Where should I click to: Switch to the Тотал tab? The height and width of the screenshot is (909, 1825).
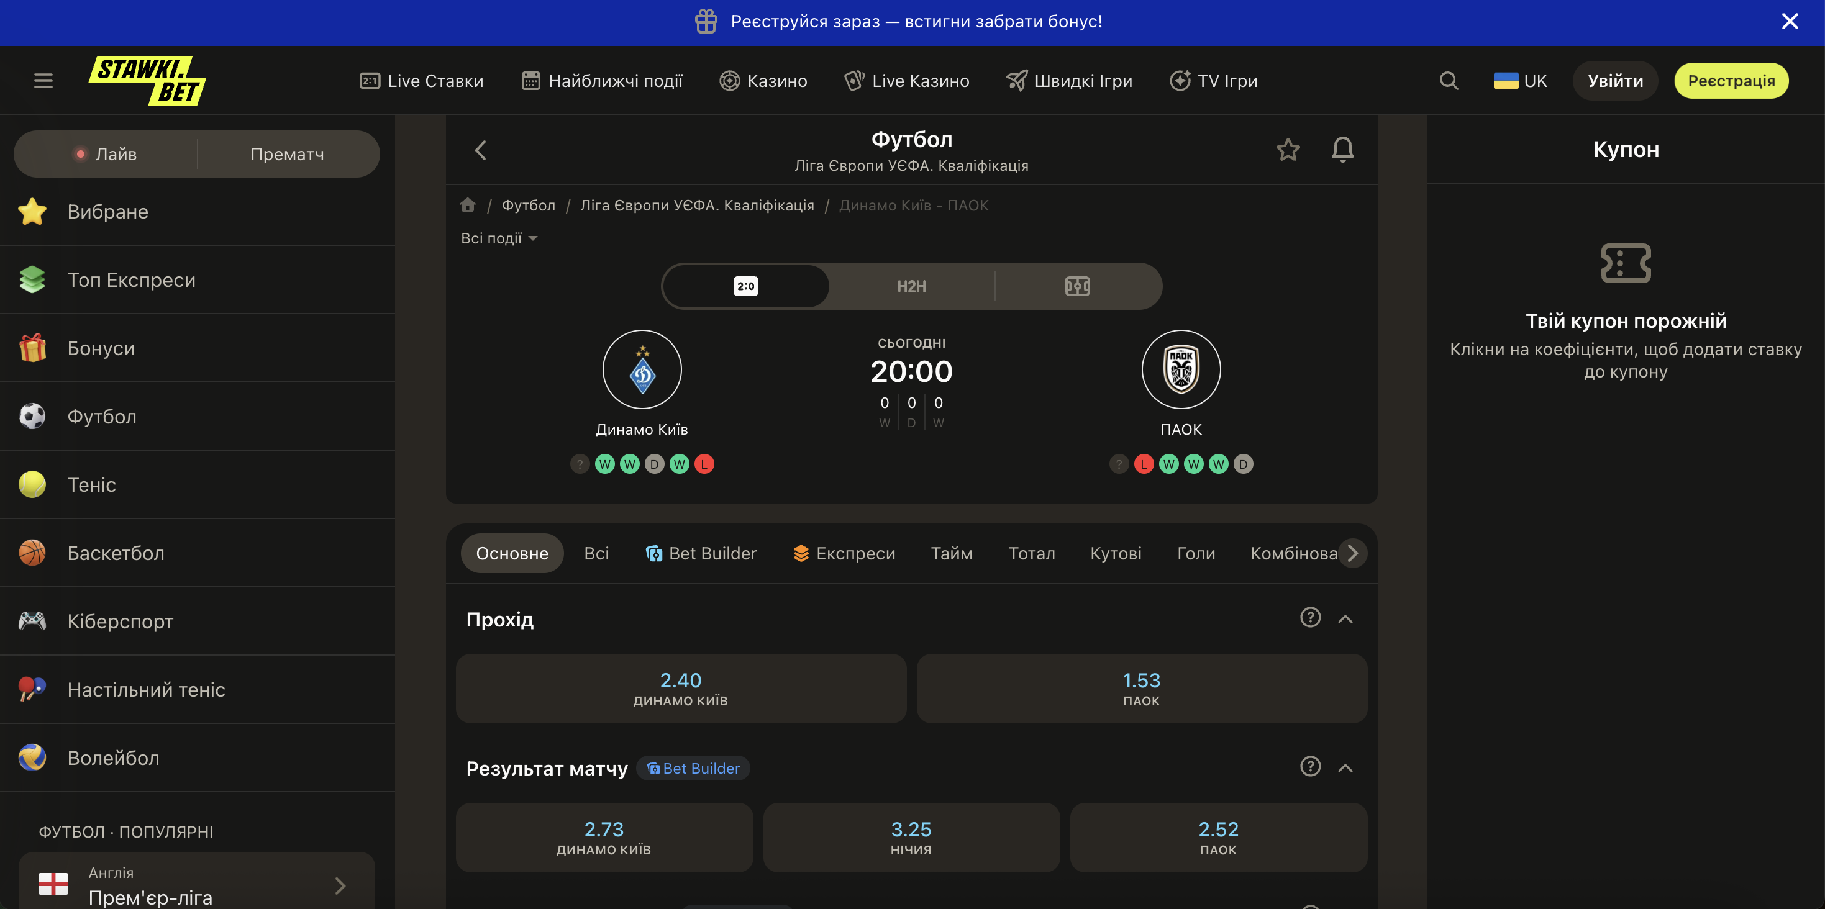[1032, 553]
